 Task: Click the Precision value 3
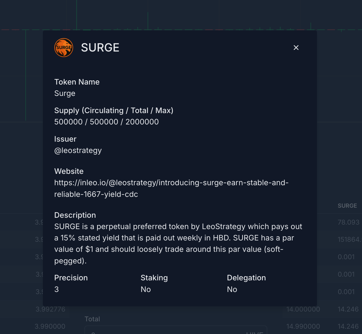[57, 289]
